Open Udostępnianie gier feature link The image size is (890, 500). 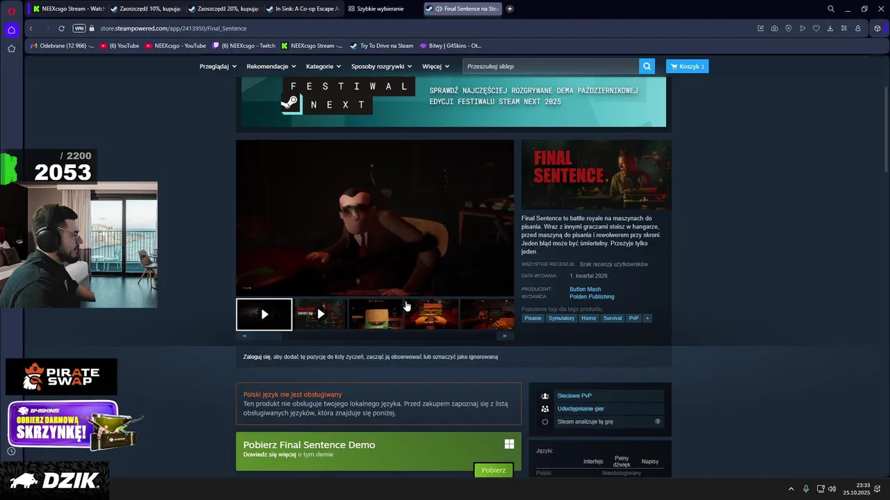coord(581,409)
